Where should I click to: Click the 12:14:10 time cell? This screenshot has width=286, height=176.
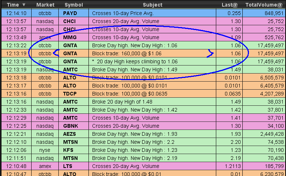tap(16, 13)
